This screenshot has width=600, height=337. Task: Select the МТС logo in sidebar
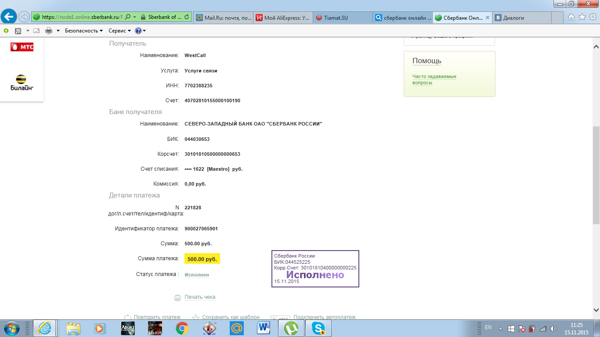click(x=22, y=47)
